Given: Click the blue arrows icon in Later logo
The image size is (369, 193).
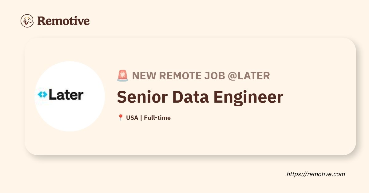Looking at the screenshot, I should click(42, 95).
